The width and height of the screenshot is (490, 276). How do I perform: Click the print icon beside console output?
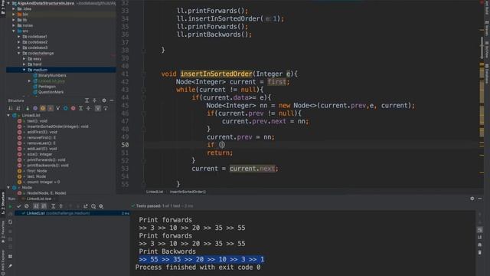480,245
